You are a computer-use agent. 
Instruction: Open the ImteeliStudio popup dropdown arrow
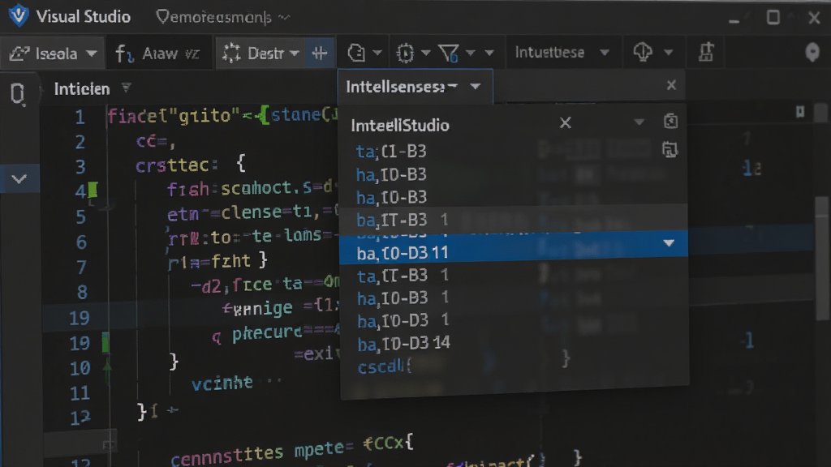(x=639, y=122)
